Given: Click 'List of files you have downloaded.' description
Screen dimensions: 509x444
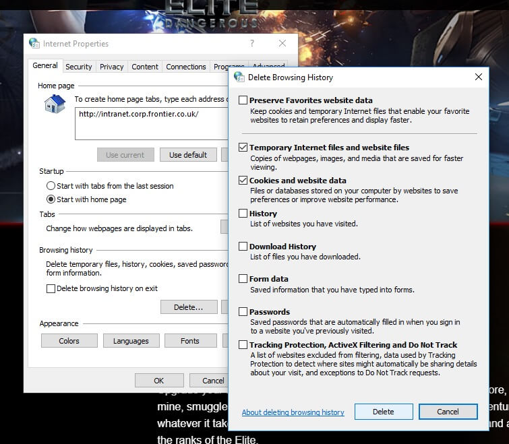Looking at the screenshot, I should pos(305,257).
